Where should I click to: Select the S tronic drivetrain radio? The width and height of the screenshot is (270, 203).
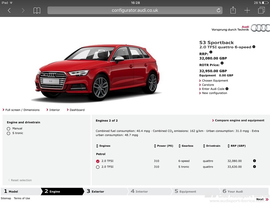point(8,133)
